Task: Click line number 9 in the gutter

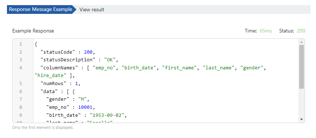Action: click(x=21, y=115)
